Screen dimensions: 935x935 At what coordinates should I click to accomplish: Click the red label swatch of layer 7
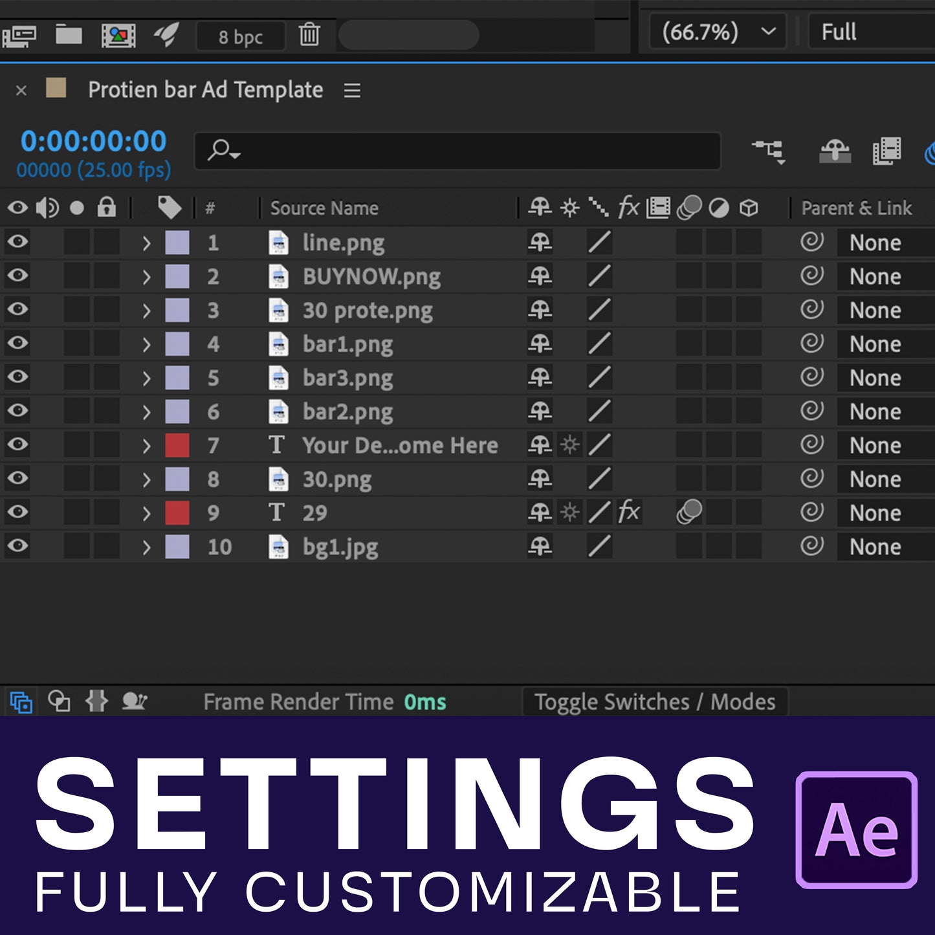click(x=177, y=445)
